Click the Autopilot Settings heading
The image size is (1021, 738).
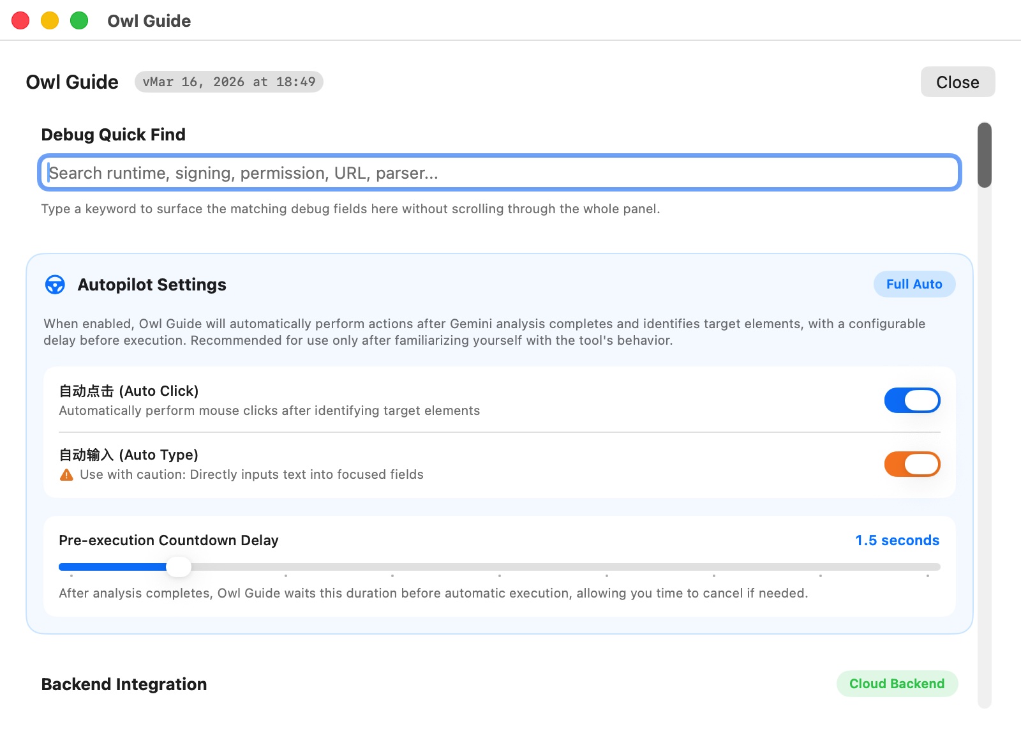[152, 285]
